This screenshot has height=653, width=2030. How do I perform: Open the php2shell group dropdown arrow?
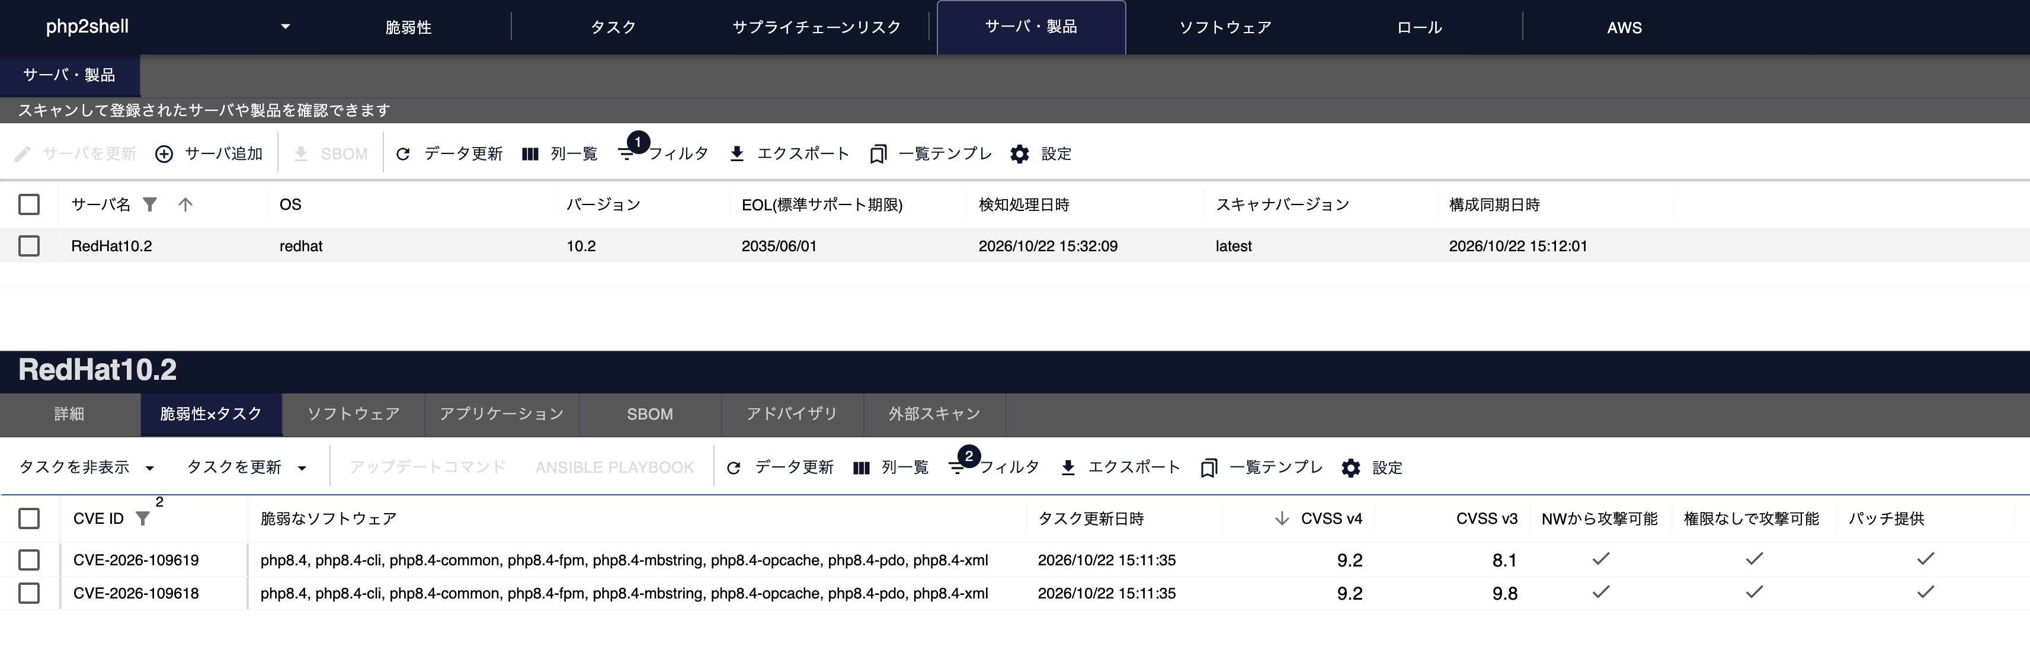coord(285,27)
